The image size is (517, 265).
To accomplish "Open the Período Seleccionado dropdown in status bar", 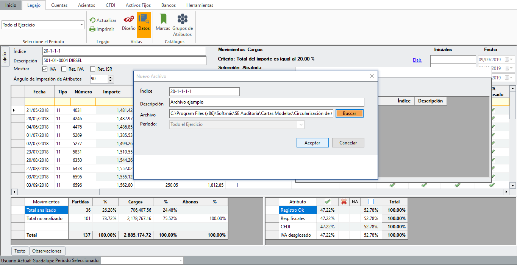I will [180, 260].
